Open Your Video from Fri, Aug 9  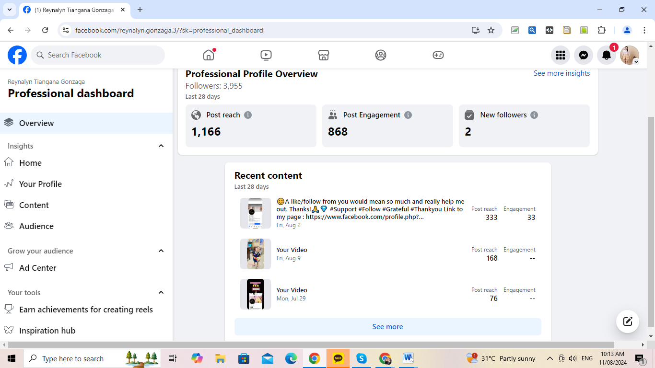tap(292, 250)
